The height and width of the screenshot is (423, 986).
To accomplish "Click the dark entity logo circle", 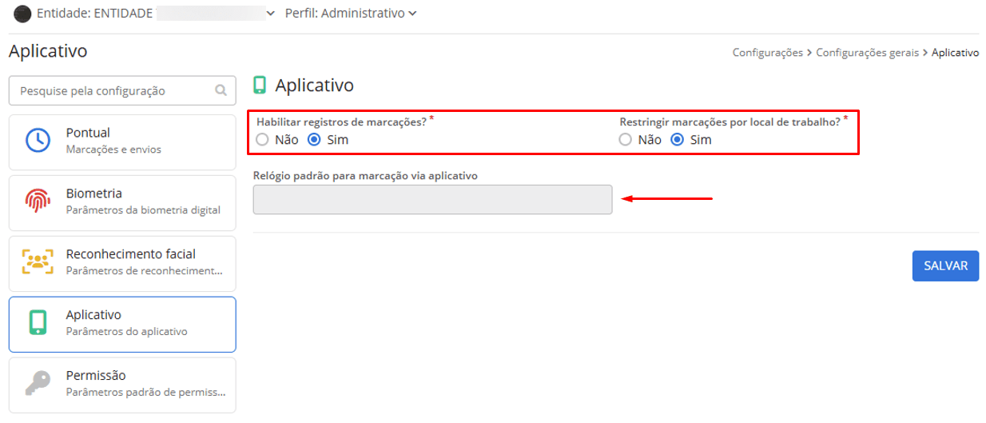I will point(23,14).
